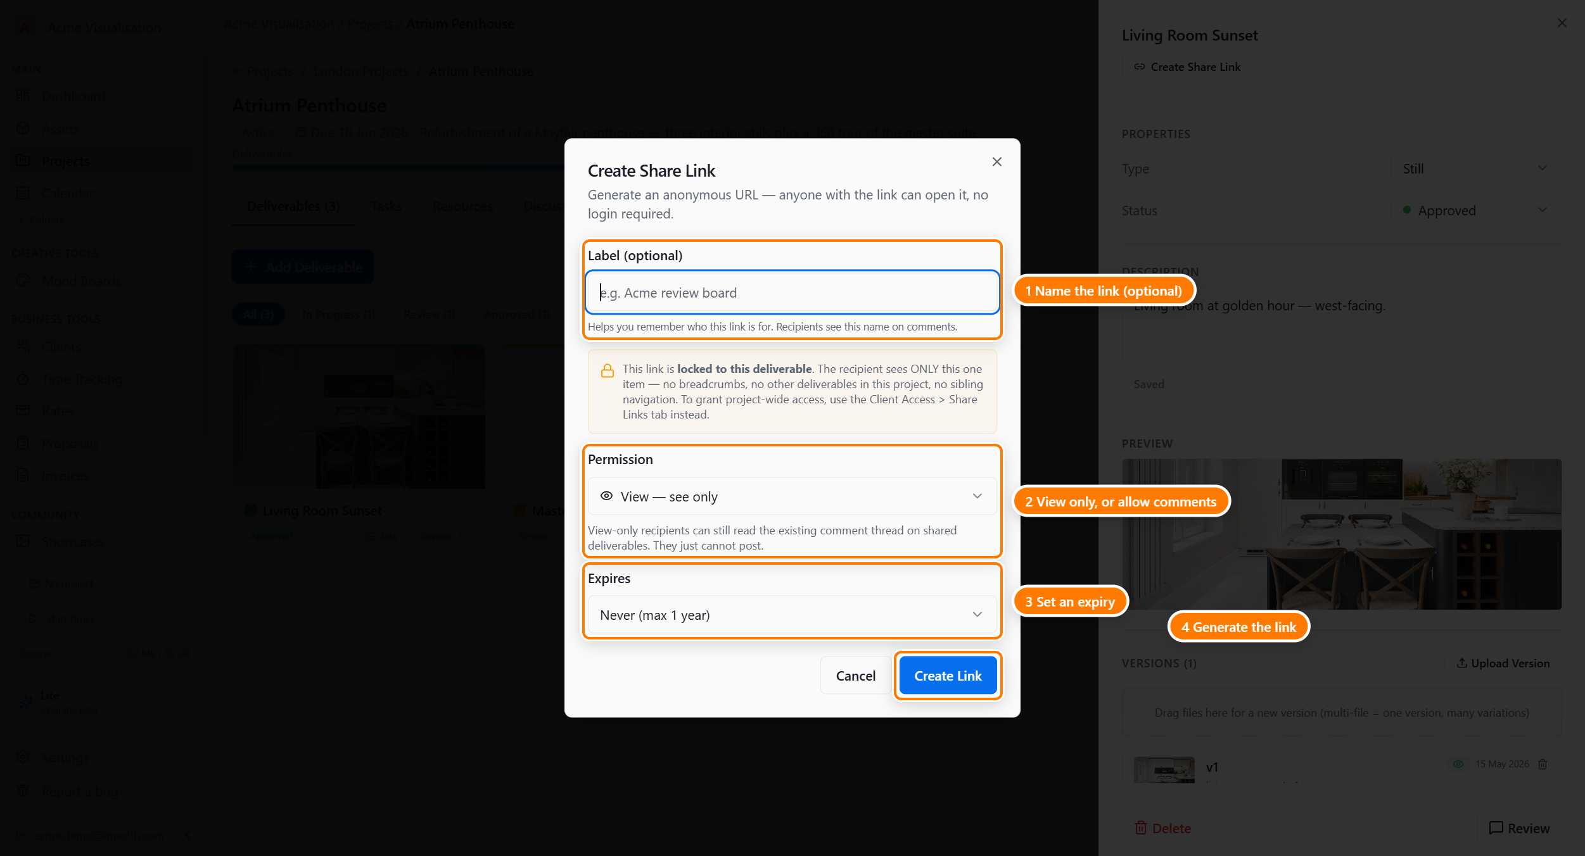This screenshot has width=1585, height=856.
Task: Open the Expires dropdown showing Never
Action: (x=792, y=615)
